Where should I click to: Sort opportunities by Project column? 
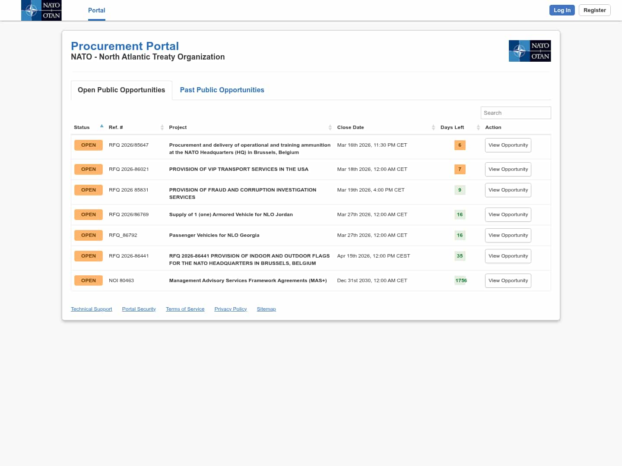(x=330, y=127)
